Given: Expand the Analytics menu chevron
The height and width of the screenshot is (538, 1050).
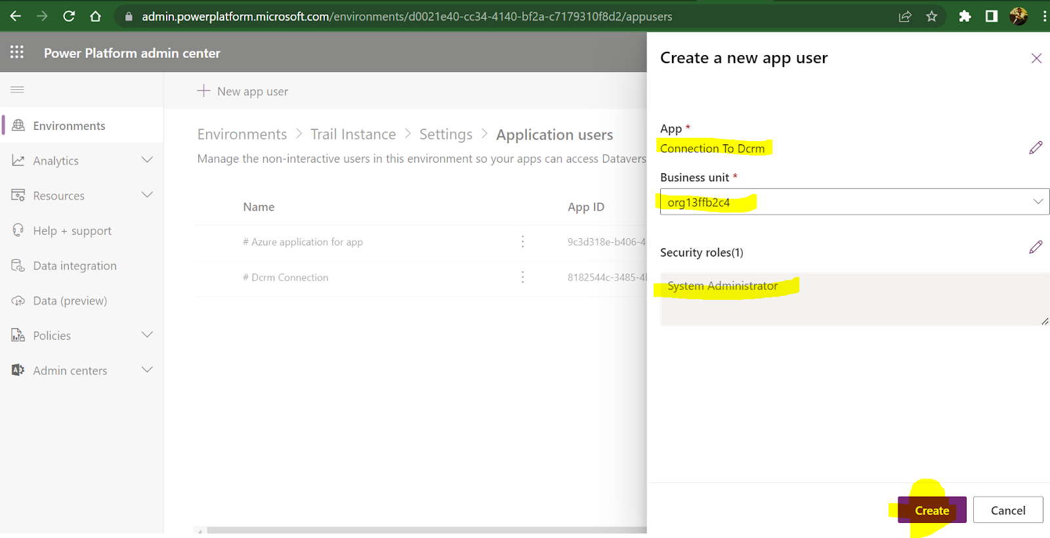Looking at the screenshot, I should [x=147, y=160].
